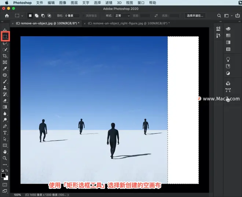Open the Gradients panel icon

pyautogui.click(x=228, y=42)
